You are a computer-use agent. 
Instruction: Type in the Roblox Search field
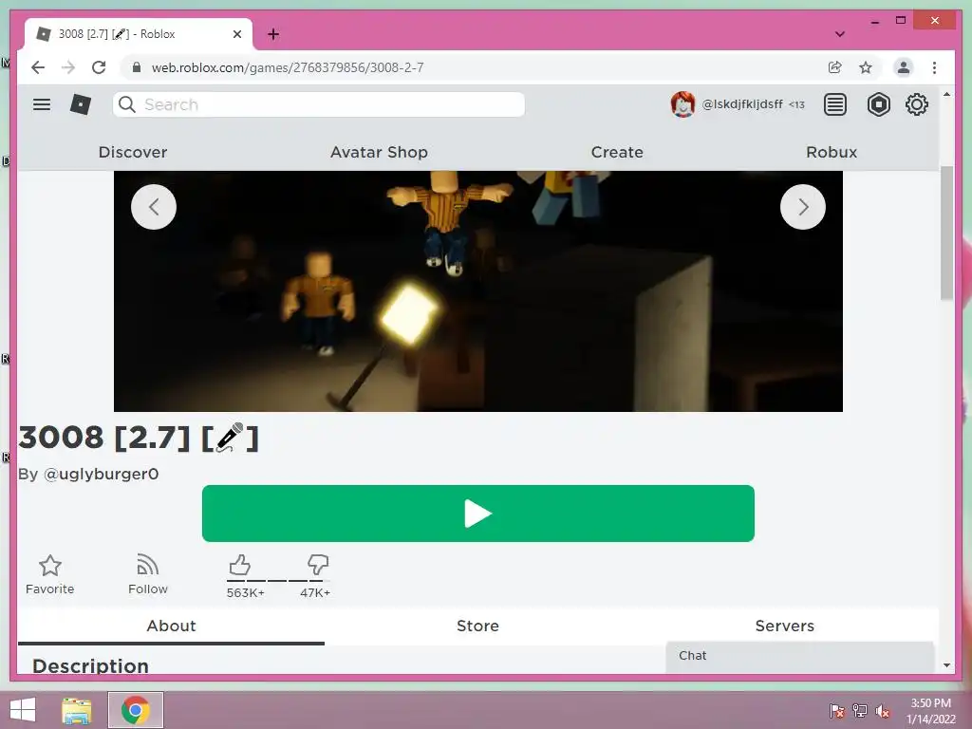click(319, 104)
